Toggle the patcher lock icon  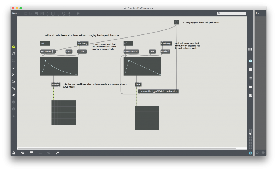[14, 153]
